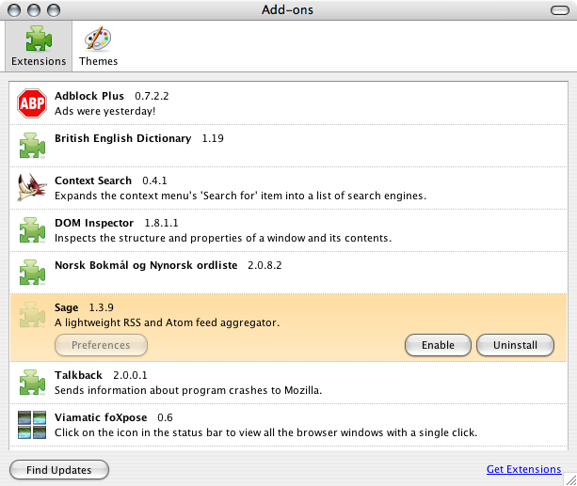Click the Context Search description text
The image size is (577, 486).
(240, 196)
